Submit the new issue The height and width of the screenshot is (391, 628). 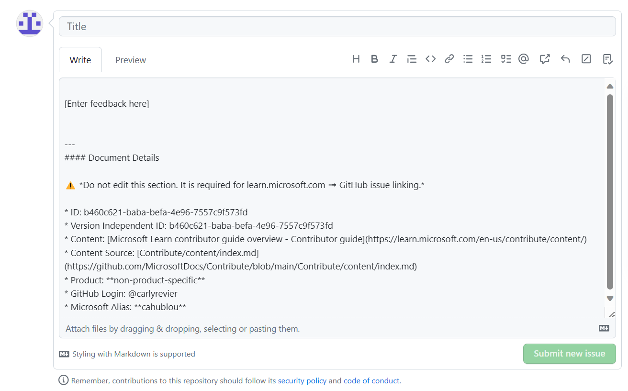(569, 354)
